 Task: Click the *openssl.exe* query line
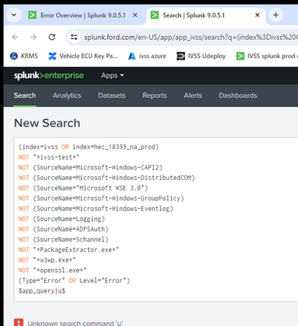(52, 271)
